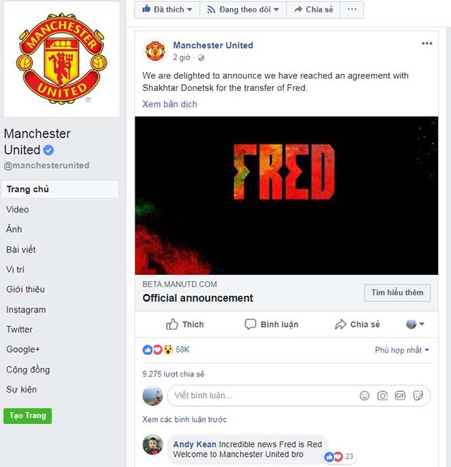Click the Manchester United post avatar icon
Screen dimensions: 451x467
point(154,51)
